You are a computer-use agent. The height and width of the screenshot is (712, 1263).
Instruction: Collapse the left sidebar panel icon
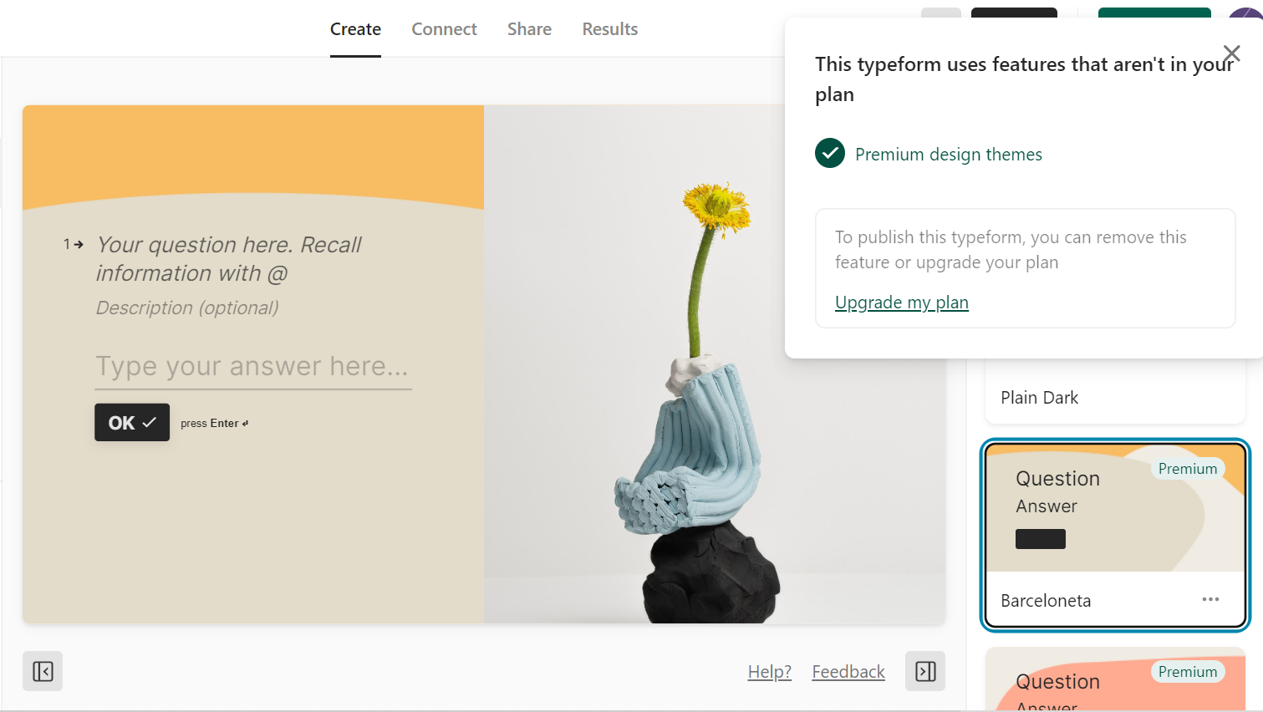coord(43,671)
